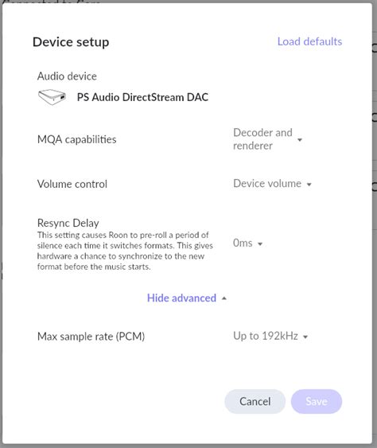Click the Save button

coord(317,401)
